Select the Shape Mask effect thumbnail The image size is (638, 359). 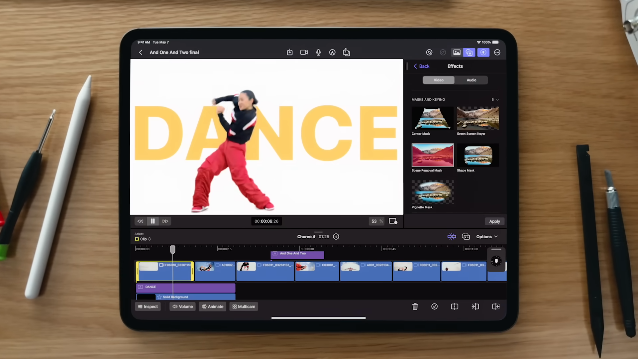point(478,155)
